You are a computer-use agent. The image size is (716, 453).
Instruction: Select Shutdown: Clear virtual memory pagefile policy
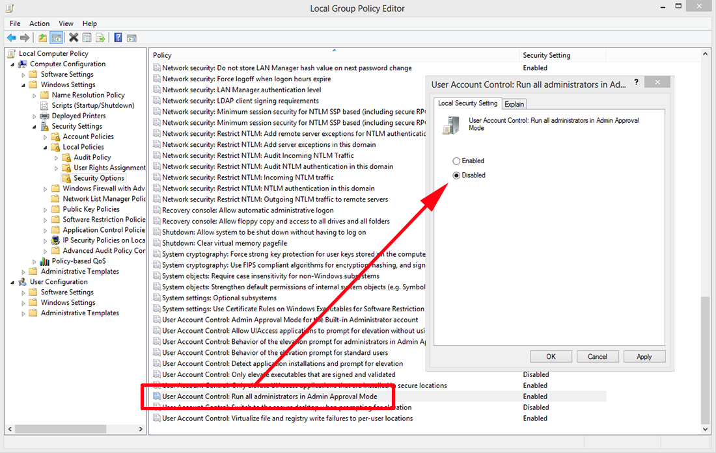225,243
